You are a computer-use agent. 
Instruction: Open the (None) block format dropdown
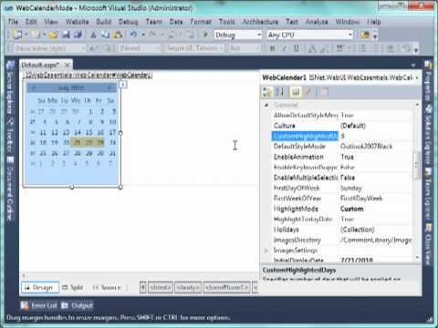point(140,48)
